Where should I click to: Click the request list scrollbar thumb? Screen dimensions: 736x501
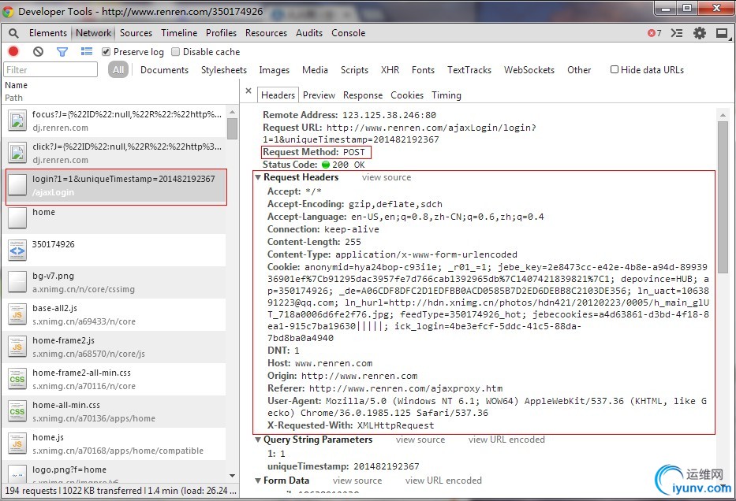point(232,129)
